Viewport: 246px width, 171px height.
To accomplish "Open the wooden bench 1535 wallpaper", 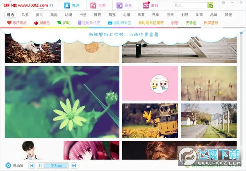I will coord(179,51).
